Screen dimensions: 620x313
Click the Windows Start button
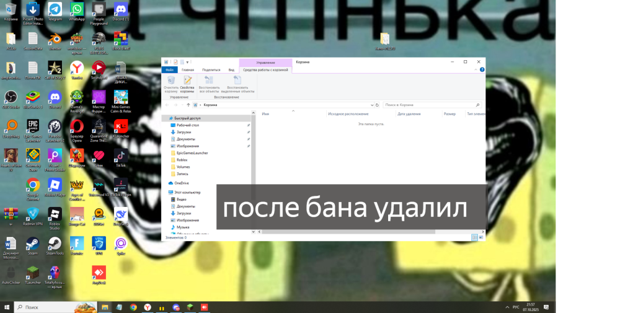tap(7, 307)
